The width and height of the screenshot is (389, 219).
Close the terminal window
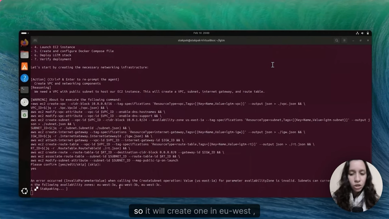(x=368, y=40)
